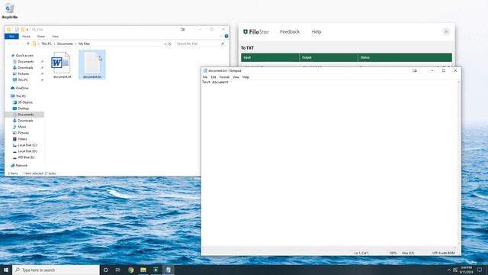Select OneDrive in navigation pane
The height and width of the screenshot is (275, 488).
(x=22, y=89)
